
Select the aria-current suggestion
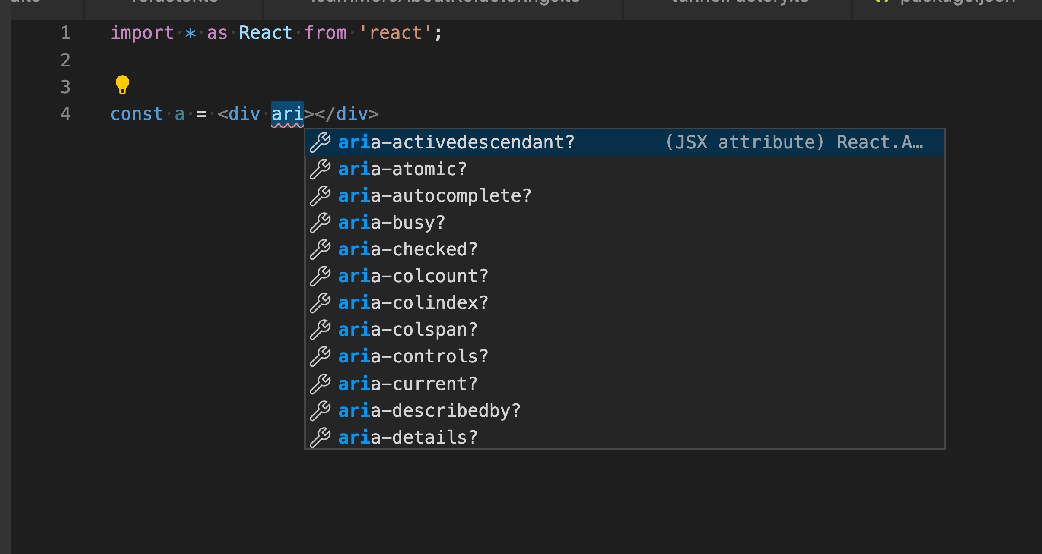(407, 383)
